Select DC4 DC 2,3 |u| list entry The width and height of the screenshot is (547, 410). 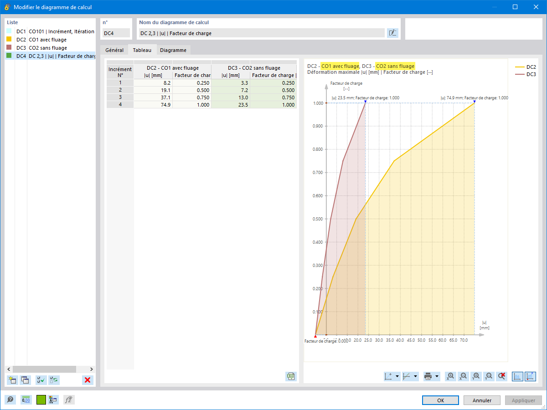tap(50, 56)
